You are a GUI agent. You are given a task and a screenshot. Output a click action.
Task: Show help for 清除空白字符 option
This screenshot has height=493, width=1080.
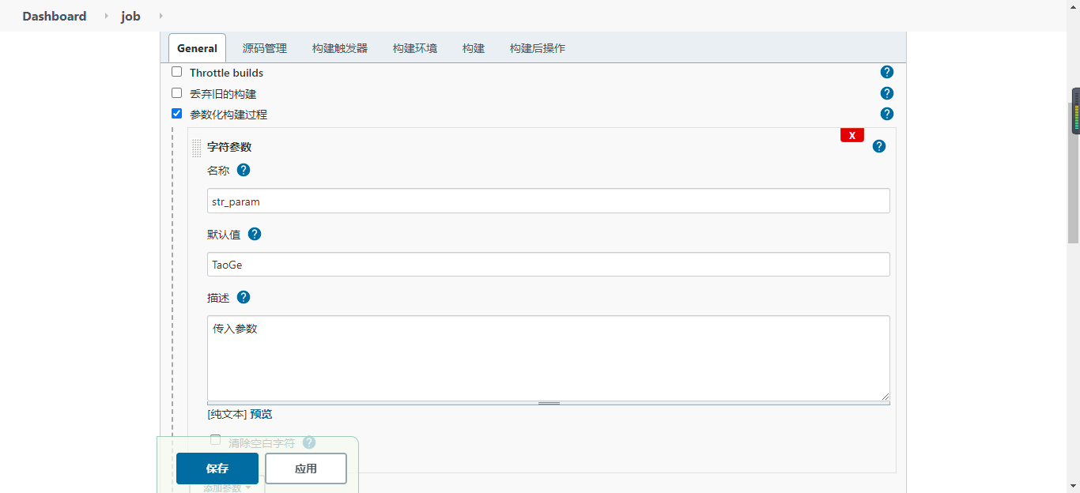pyautogui.click(x=309, y=442)
